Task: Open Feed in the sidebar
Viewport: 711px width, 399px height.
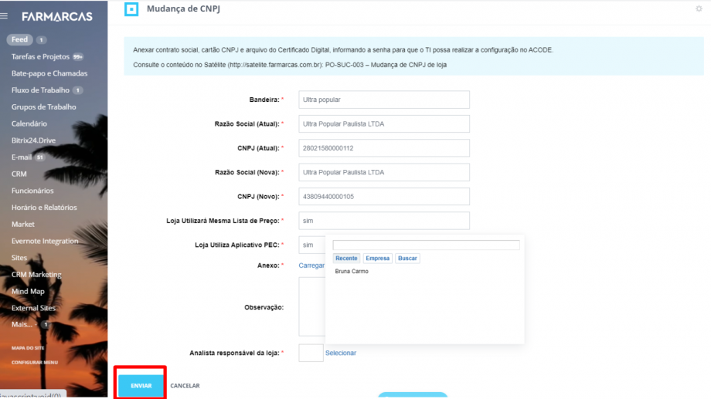Action: 19,39
